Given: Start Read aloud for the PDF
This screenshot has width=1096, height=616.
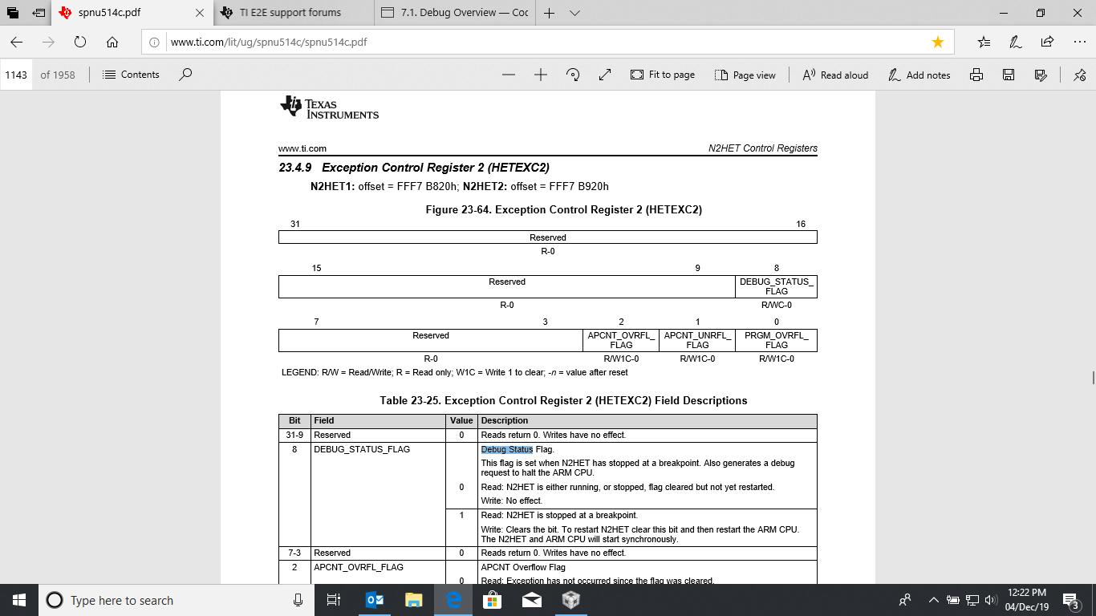Looking at the screenshot, I should point(836,75).
